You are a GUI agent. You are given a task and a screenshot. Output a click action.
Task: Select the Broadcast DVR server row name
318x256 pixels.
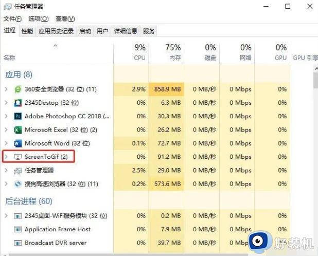(56, 243)
